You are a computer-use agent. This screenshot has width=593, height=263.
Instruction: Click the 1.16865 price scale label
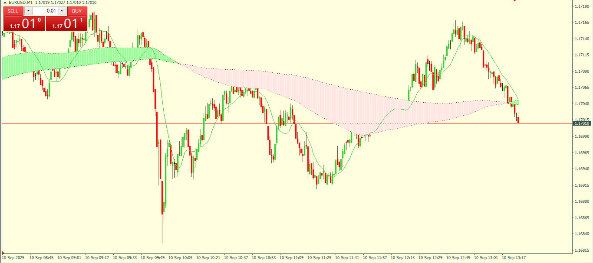point(581,218)
